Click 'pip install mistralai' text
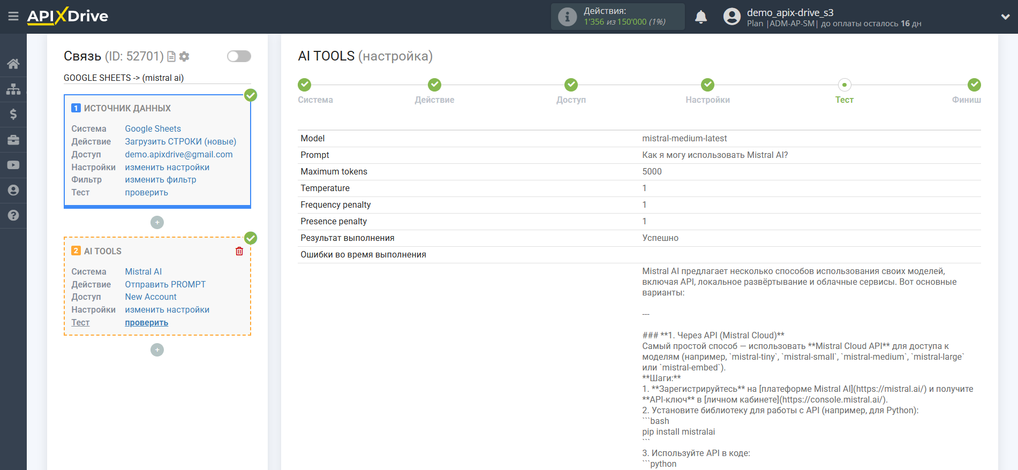This screenshot has height=470, width=1018. pyautogui.click(x=678, y=431)
